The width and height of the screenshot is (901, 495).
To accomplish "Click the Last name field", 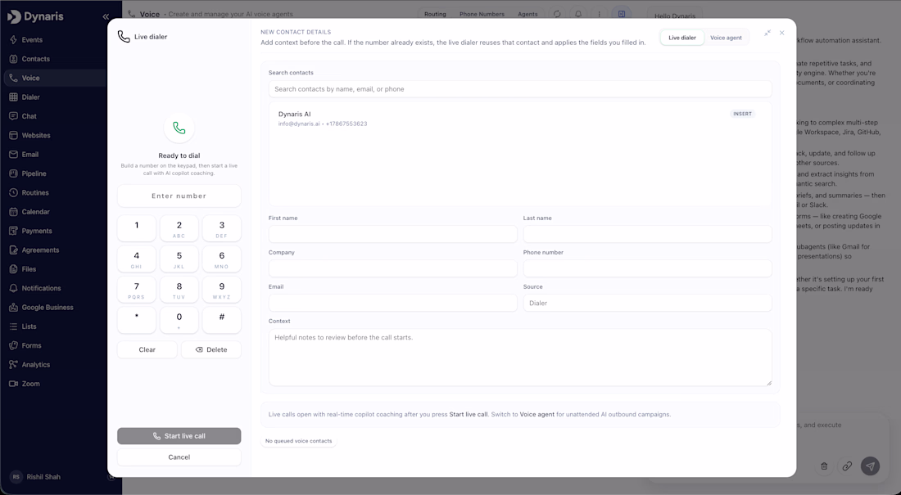I will click(x=648, y=234).
